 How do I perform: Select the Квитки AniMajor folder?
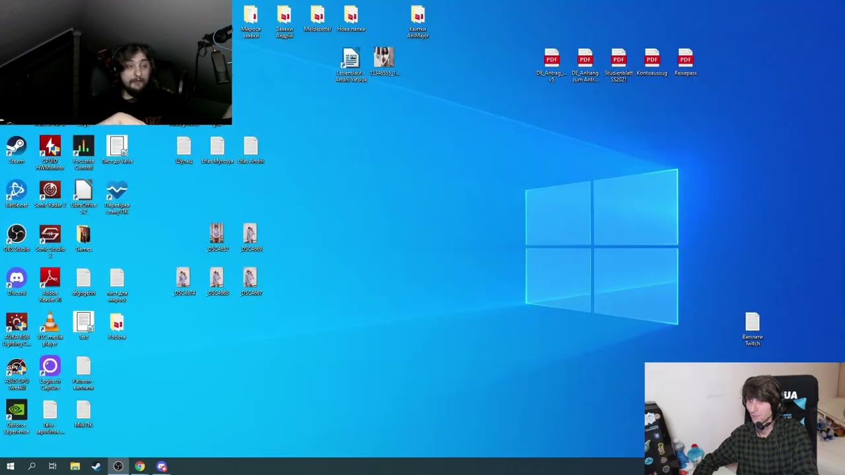click(418, 21)
